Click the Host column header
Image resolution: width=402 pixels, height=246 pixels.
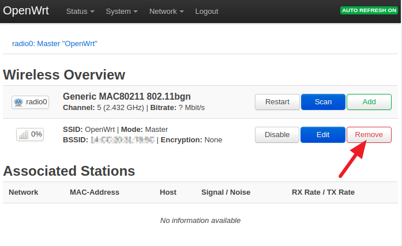(x=168, y=192)
